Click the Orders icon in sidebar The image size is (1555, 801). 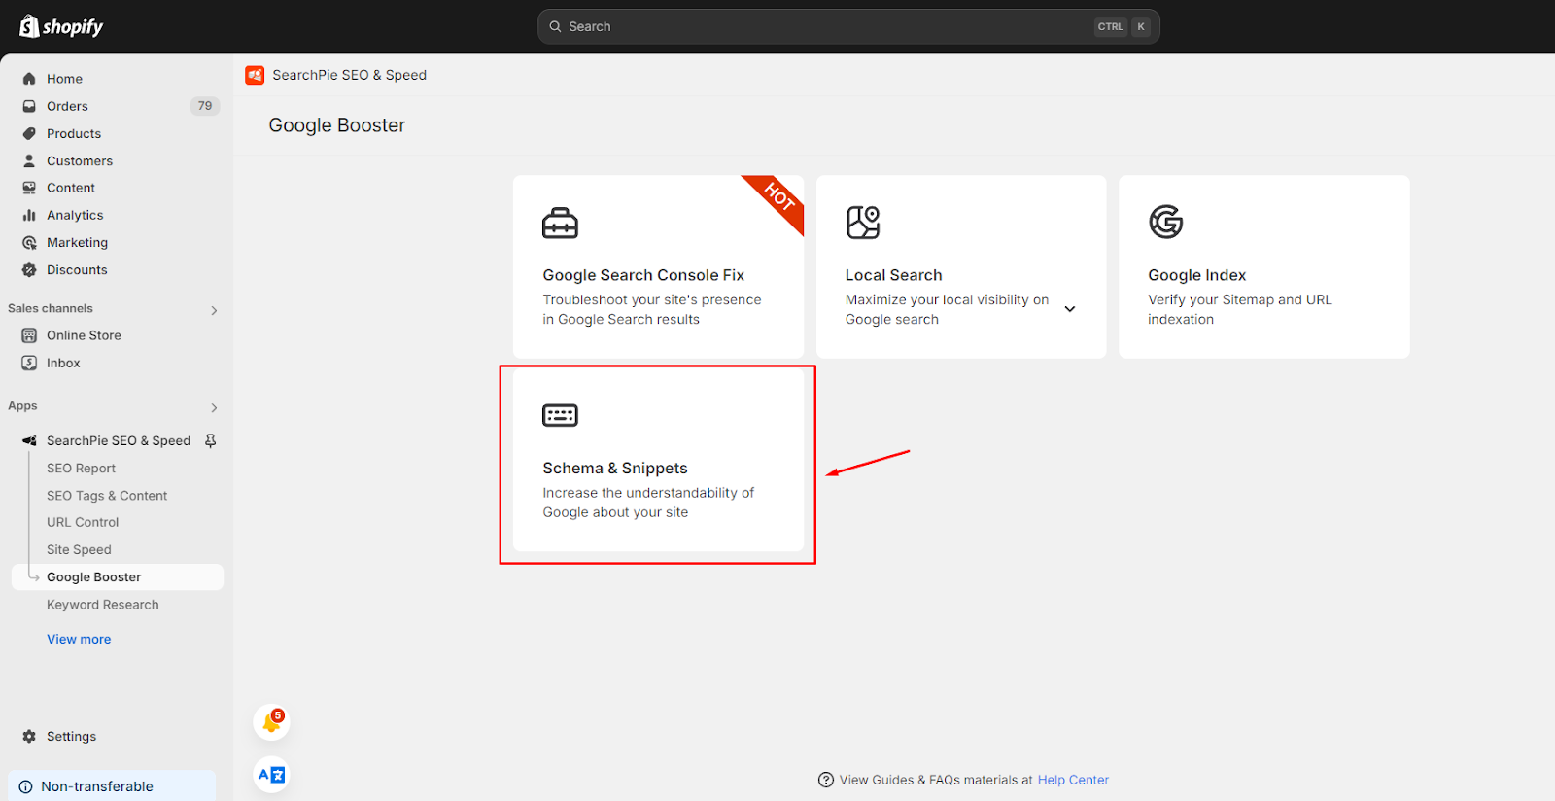coord(29,106)
